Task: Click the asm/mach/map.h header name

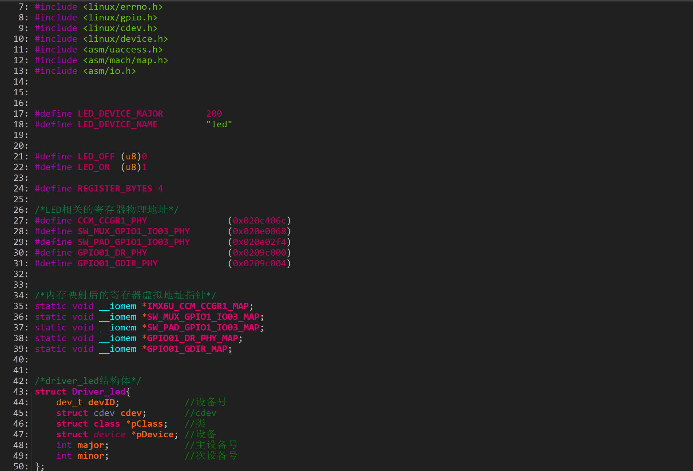Action: (x=125, y=60)
